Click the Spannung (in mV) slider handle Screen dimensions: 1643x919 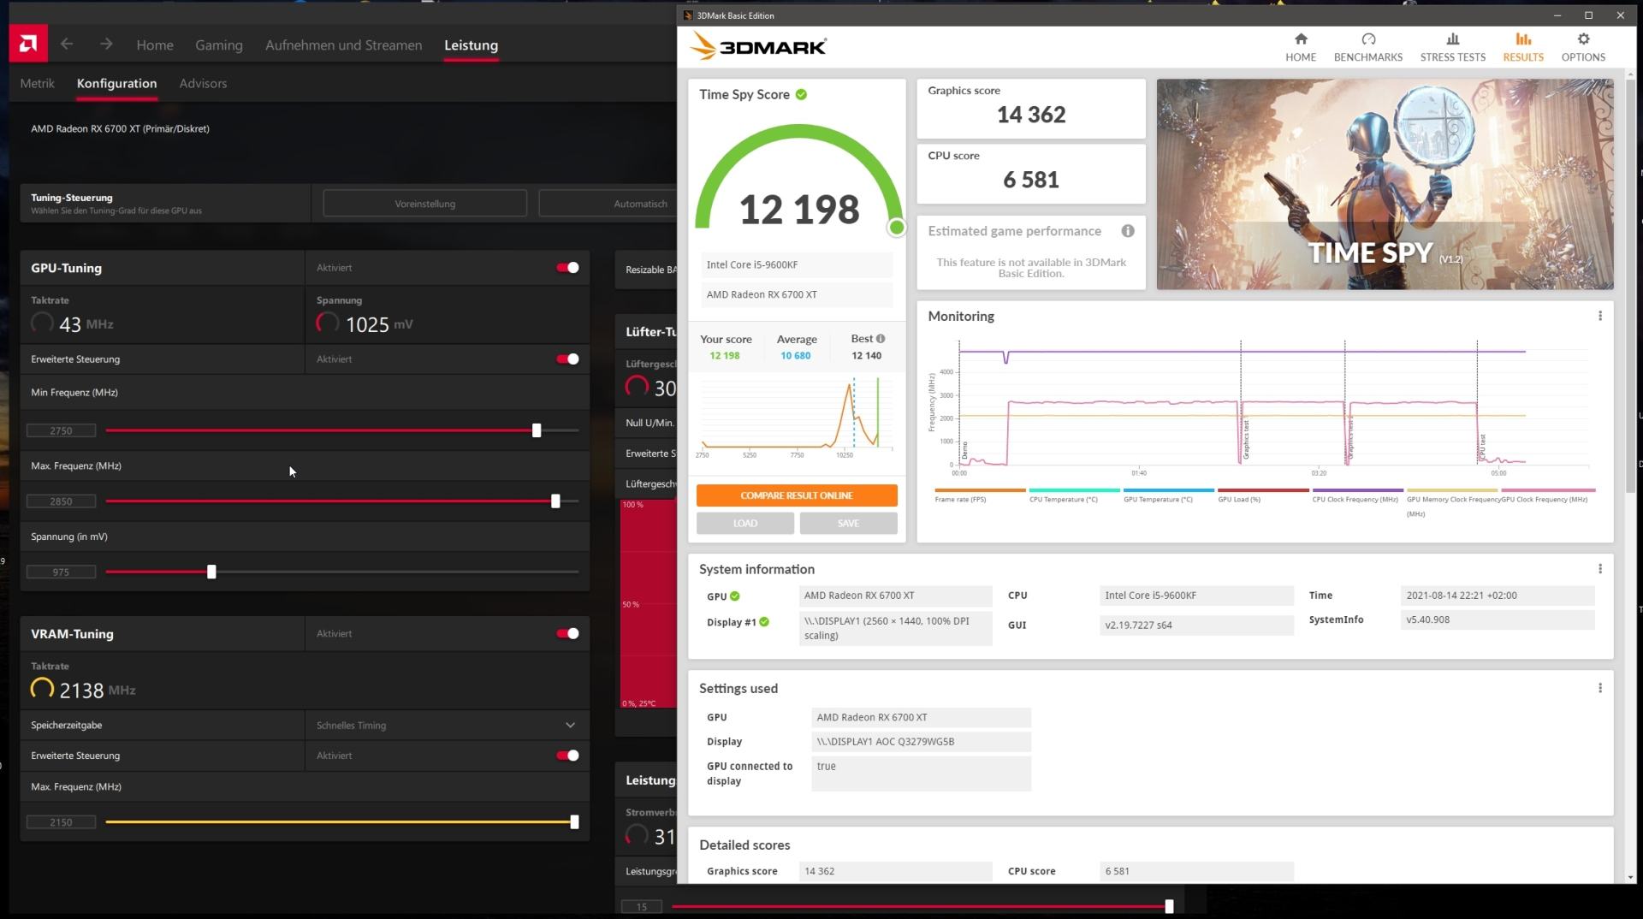click(211, 572)
